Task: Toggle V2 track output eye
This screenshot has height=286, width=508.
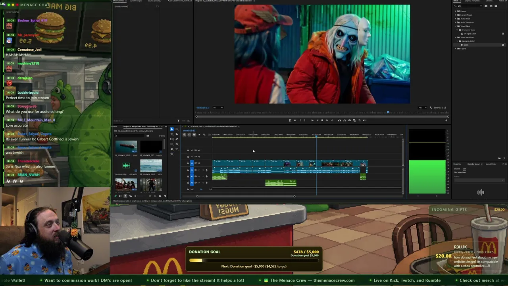Action: pos(199,157)
